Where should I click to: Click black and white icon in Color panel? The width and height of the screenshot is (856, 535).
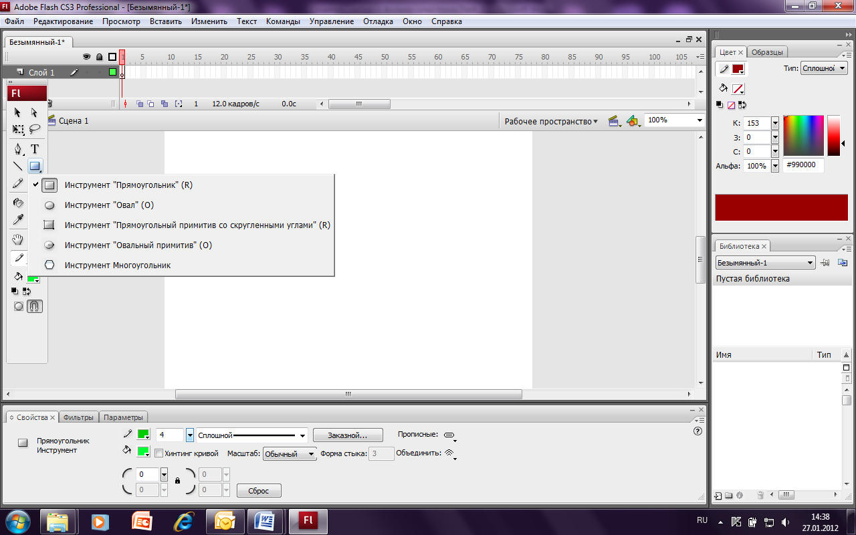pyautogui.click(x=720, y=105)
